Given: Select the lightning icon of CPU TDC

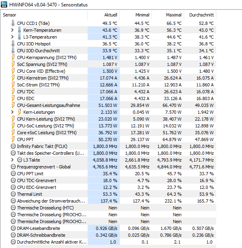Looking at the screenshot, I should pos(13,91).
